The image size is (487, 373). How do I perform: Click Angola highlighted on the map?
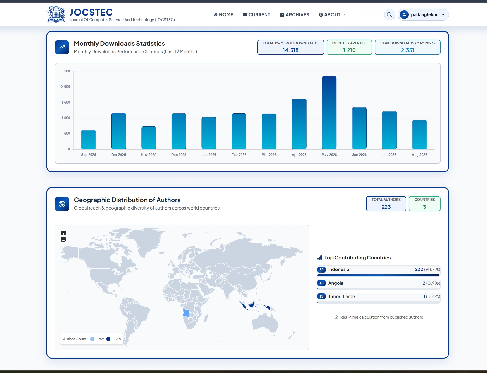tap(186, 313)
